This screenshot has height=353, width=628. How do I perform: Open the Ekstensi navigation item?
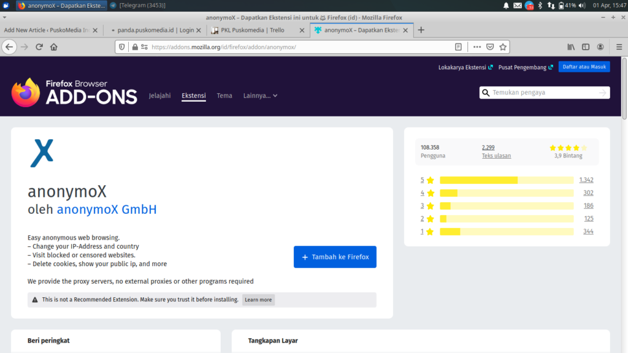(194, 96)
